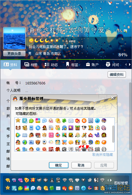The image size is (132, 195).
Task: Confirm the dialog with 确定
Action: 59,165
